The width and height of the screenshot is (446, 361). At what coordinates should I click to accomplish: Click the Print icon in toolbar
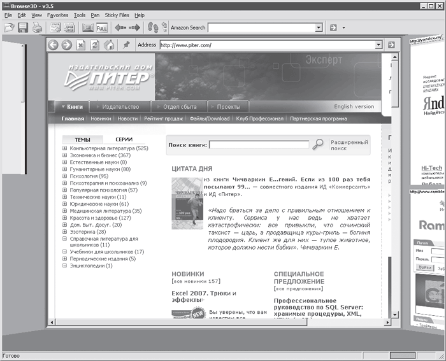(x=38, y=28)
